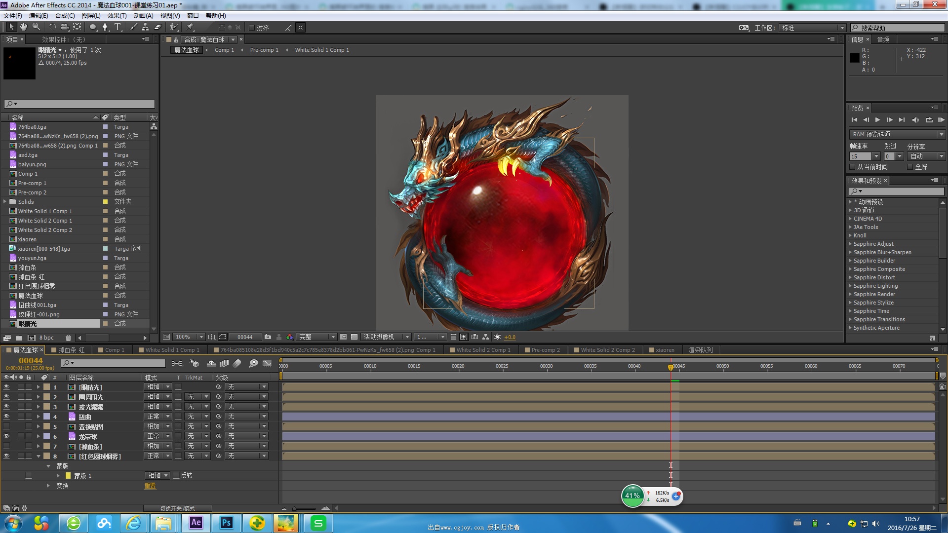Switch to the 掉血条 红 timeline tab
The width and height of the screenshot is (948, 533).
click(72, 350)
